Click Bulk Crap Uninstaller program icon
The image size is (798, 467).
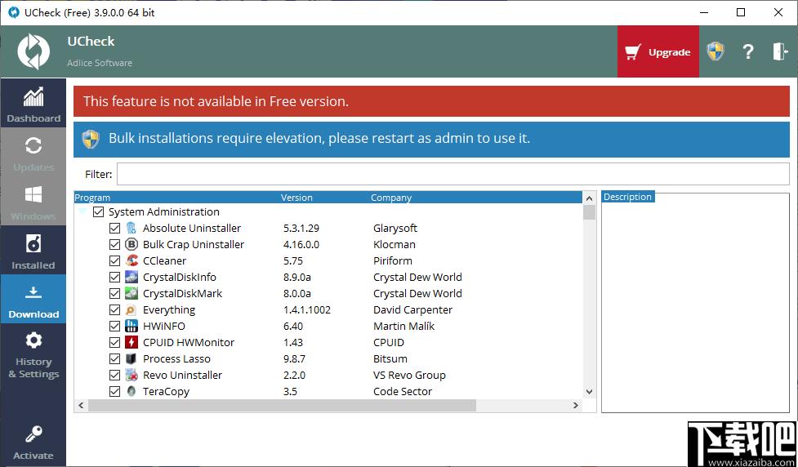coord(132,244)
